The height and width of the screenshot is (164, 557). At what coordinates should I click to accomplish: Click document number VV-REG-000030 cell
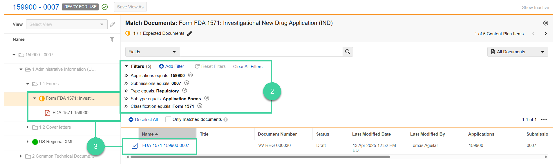[274, 145]
